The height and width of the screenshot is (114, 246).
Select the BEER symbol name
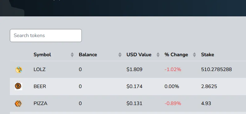point(40,87)
